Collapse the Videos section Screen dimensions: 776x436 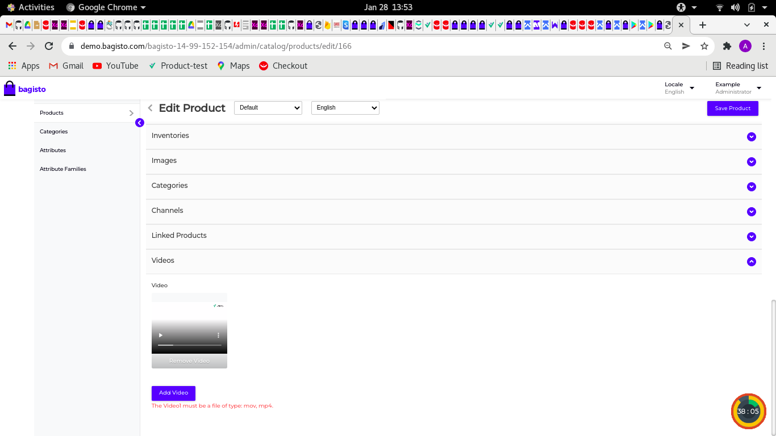752,262
